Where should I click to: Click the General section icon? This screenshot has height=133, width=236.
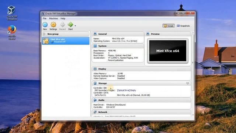coord(95,34)
